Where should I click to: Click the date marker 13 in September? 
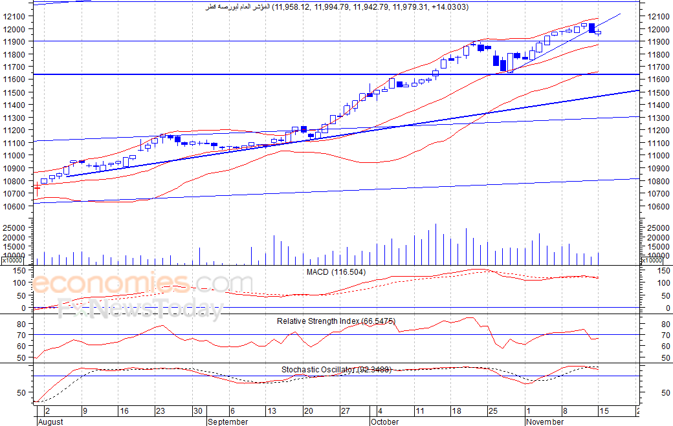pyautogui.click(x=272, y=411)
